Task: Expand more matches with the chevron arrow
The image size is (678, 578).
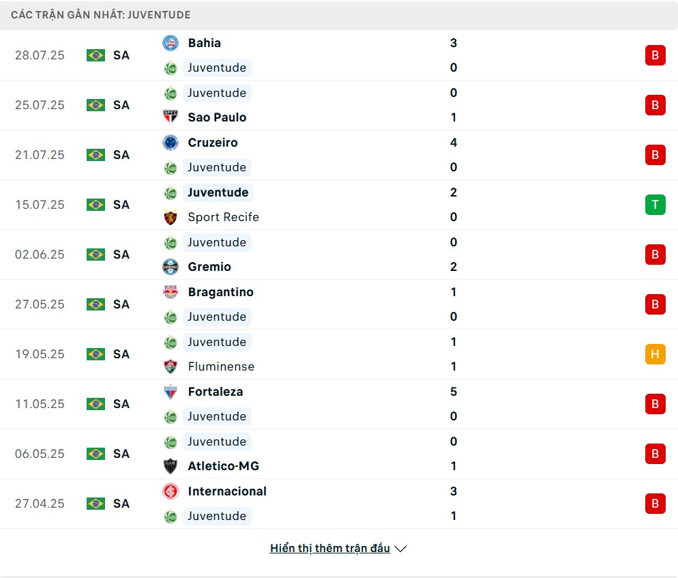Action: click(400, 549)
